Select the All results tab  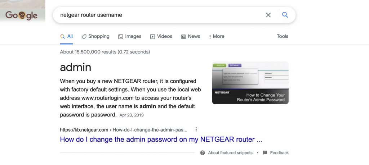[x=67, y=36]
